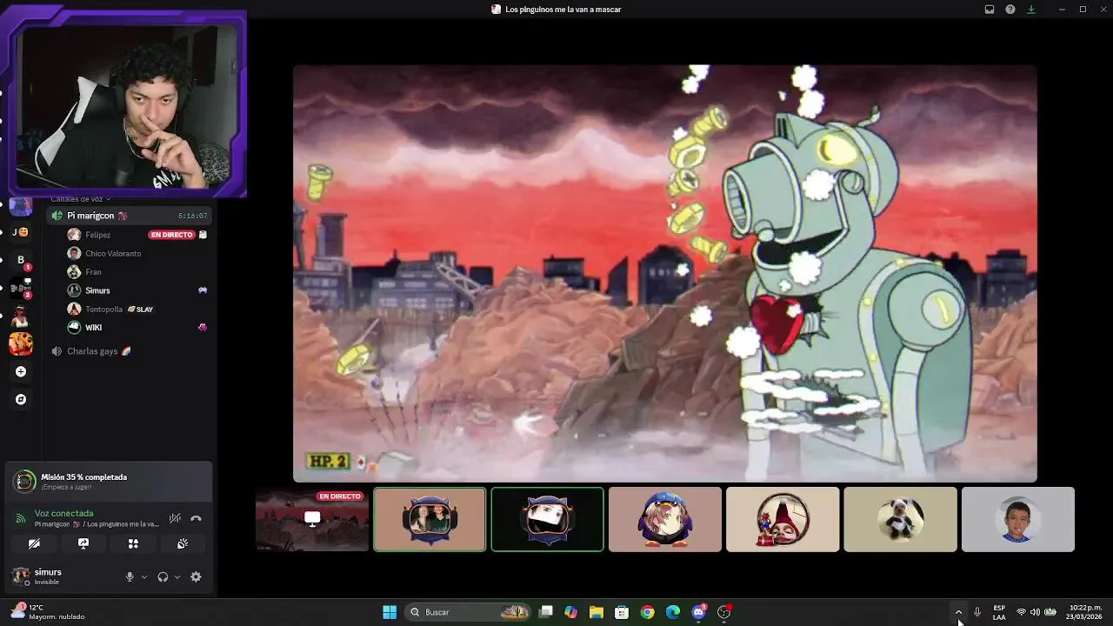Open the volume speaker tray icon
Viewport: 1113px width, 626px height.
click(x=1035, y=612)
